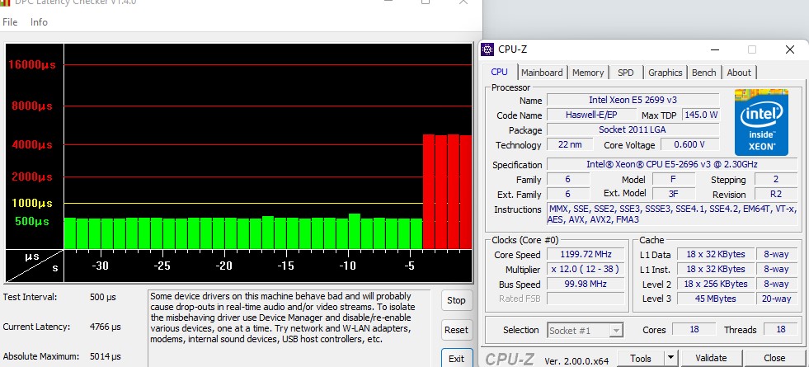The image size is (809, 367).
Task: Click the Specification E5-2696 v3 field
Action: [x=672, y=165]
